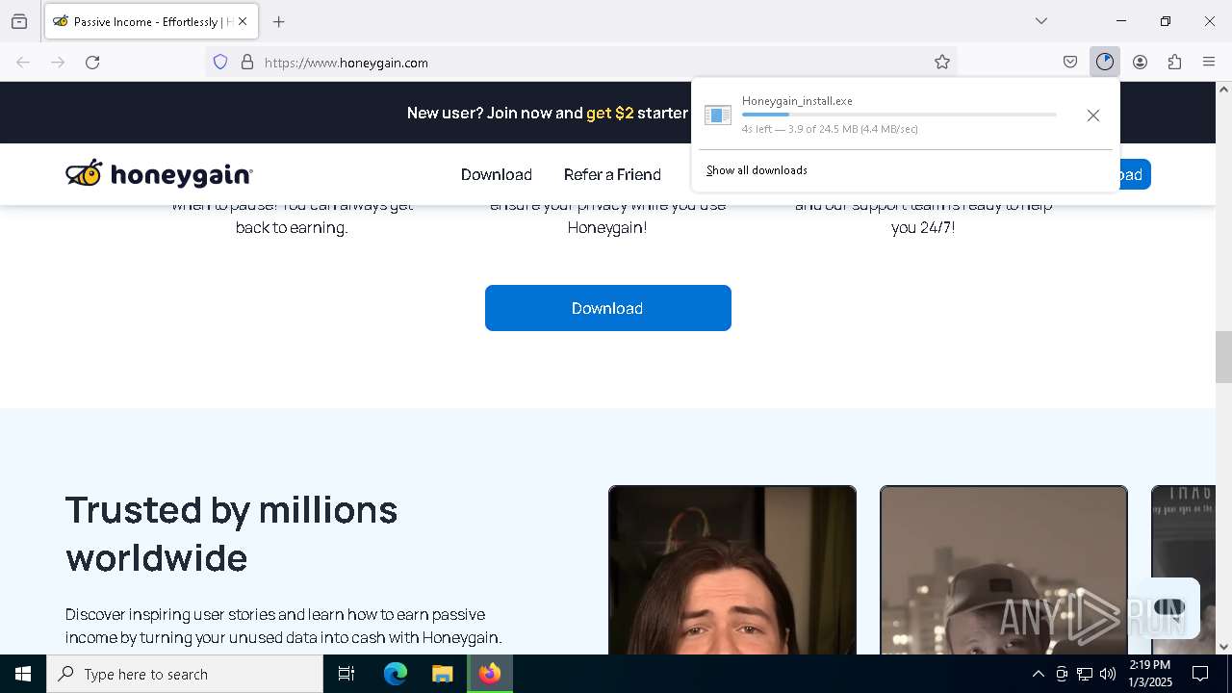Go back to previous page
Viewport: 1232px width, 693px height.
coord(23,63)
